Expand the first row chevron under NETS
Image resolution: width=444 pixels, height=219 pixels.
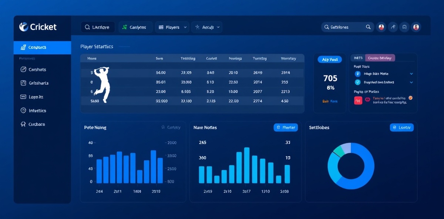pos(411,74)
